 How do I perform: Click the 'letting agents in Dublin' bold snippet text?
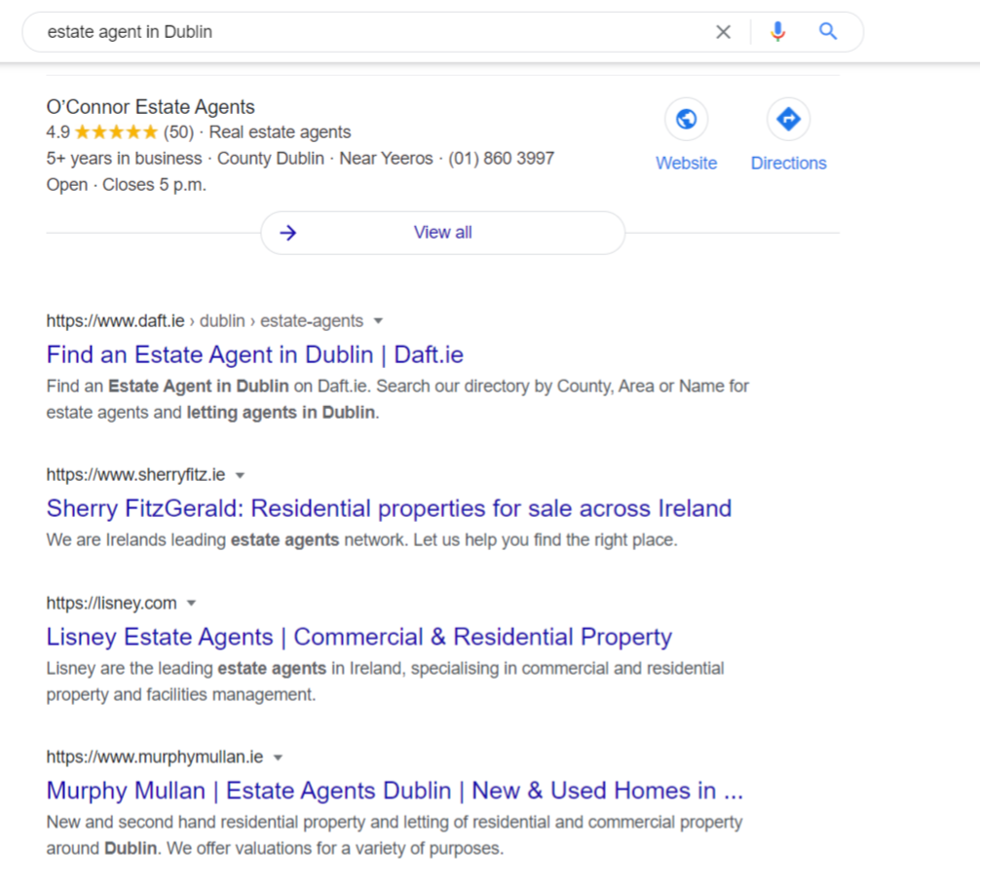point(281,413)
